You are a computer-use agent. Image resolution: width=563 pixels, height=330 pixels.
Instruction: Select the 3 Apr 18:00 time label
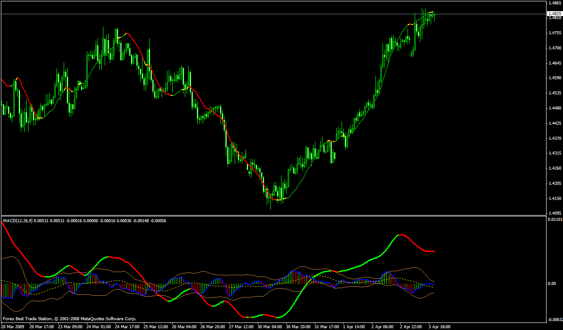(x=440, y=326)
